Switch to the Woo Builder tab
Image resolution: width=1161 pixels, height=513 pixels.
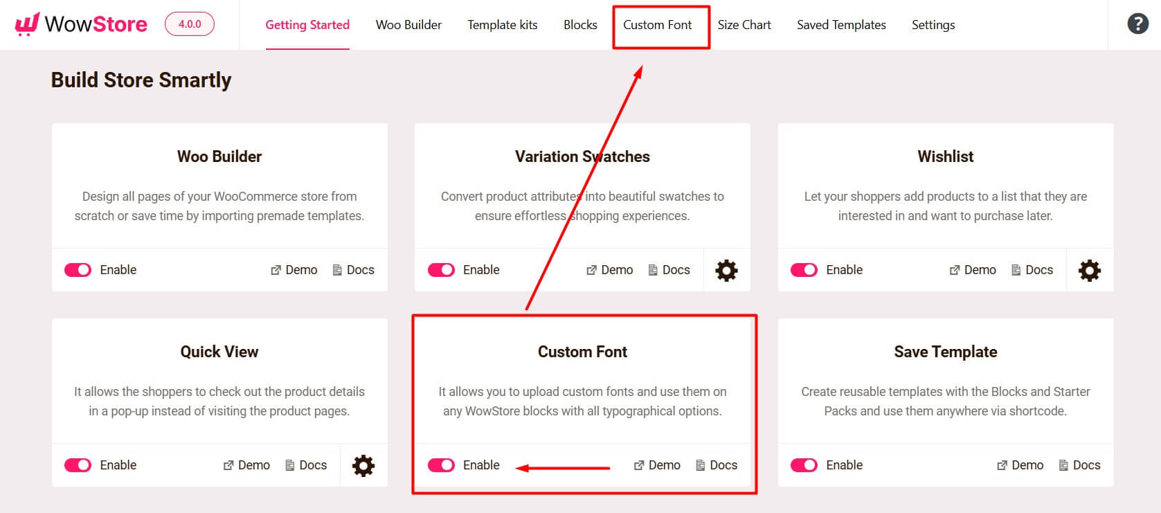point(408,25)
